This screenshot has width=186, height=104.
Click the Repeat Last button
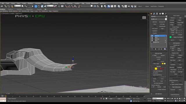[176, 45]
